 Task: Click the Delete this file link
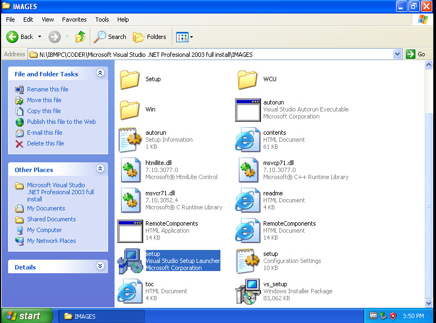(45, 143)
